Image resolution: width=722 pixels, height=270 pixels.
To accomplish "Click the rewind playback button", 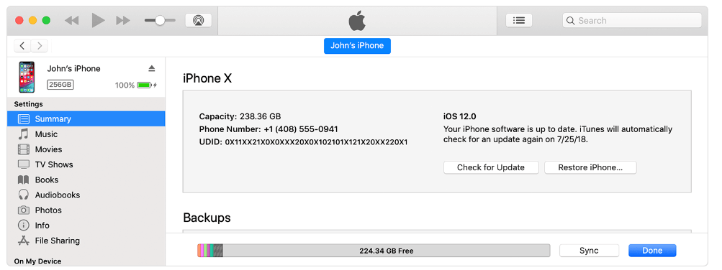I will tap(71, 21).
